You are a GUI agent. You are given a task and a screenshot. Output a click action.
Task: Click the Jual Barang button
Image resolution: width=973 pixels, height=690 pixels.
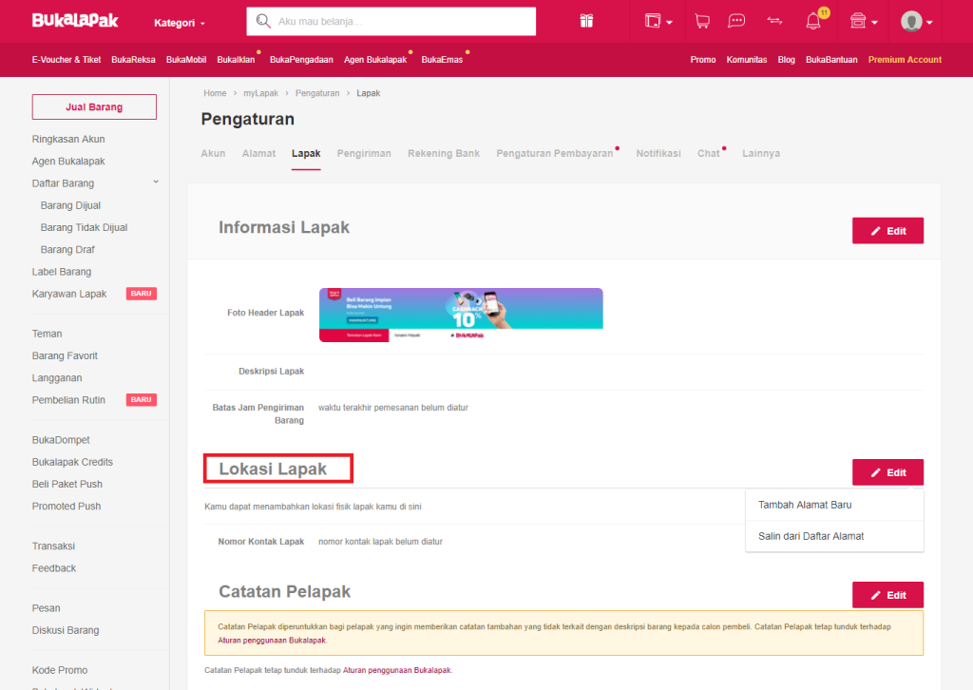94,106
